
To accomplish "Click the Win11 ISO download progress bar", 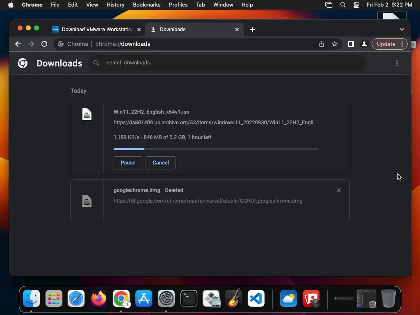I will [x=216, y=148].
